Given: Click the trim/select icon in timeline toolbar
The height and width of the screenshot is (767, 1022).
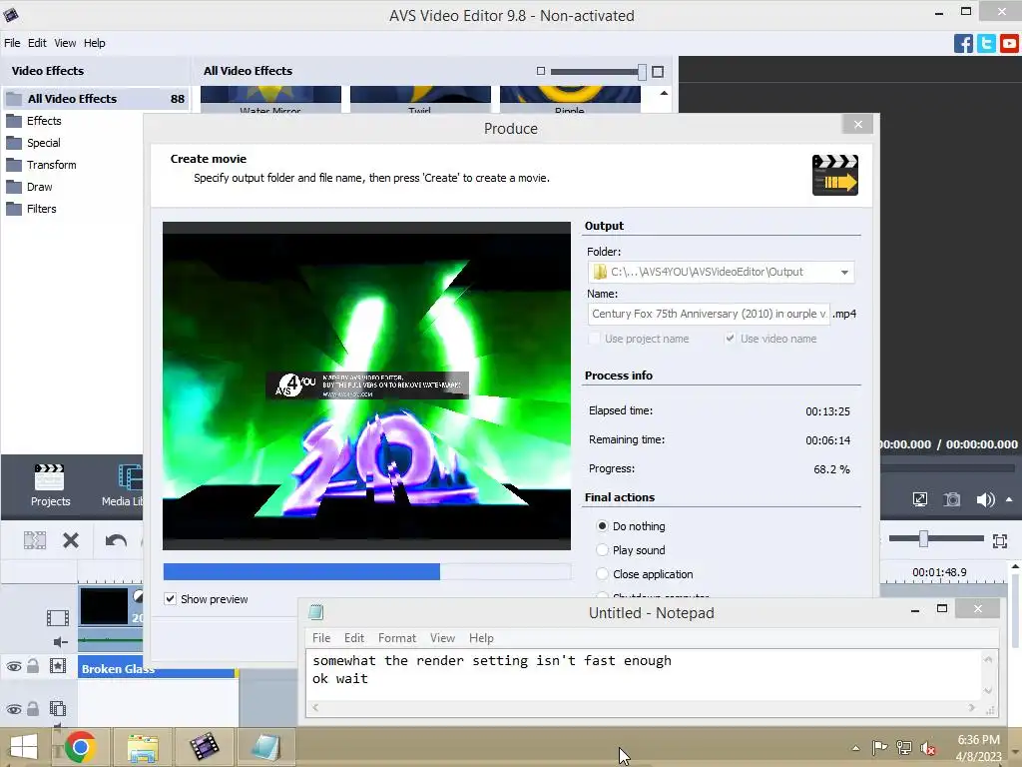Looking at the screenshot, I should [x=35, y=540].
